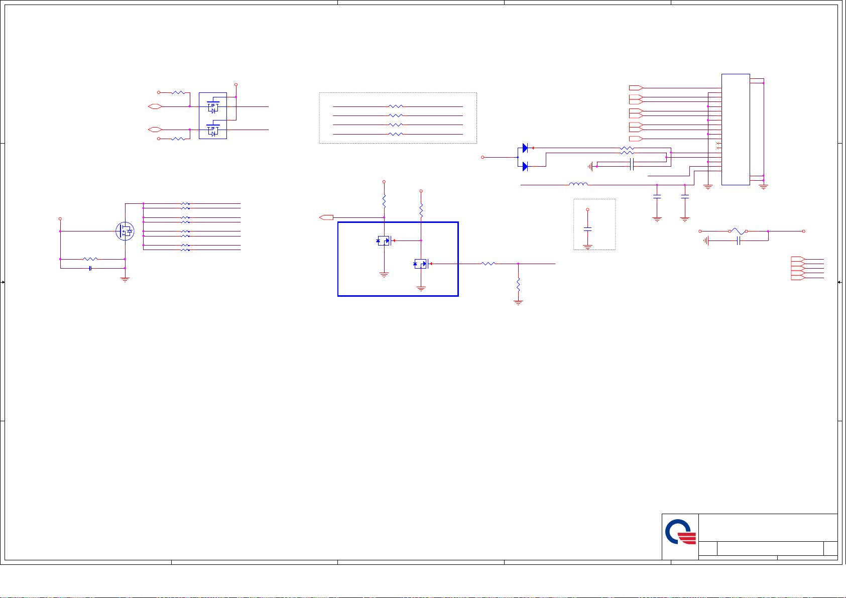Click the upper resistor right of the diode pair
Viewport: 846px width, 598px height.
(627, 148)
